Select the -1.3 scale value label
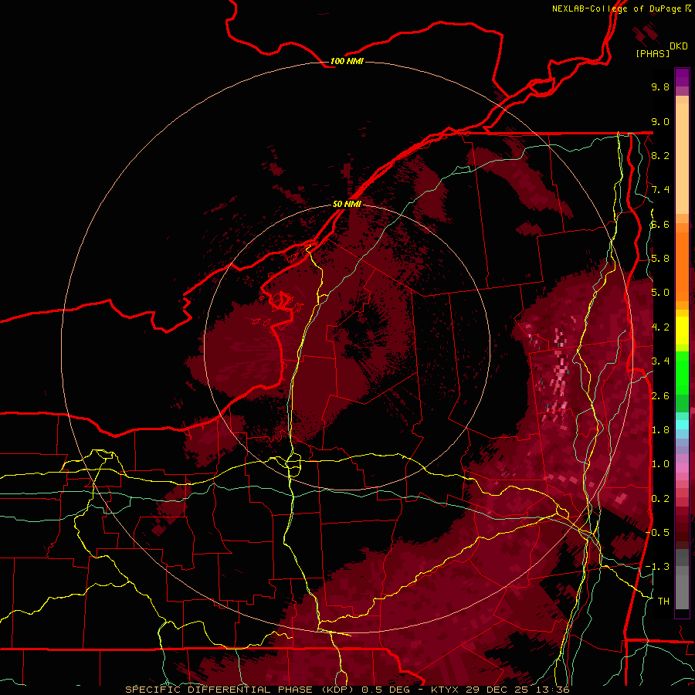This screenshot has width=695, height=695. tap(657, 567)
